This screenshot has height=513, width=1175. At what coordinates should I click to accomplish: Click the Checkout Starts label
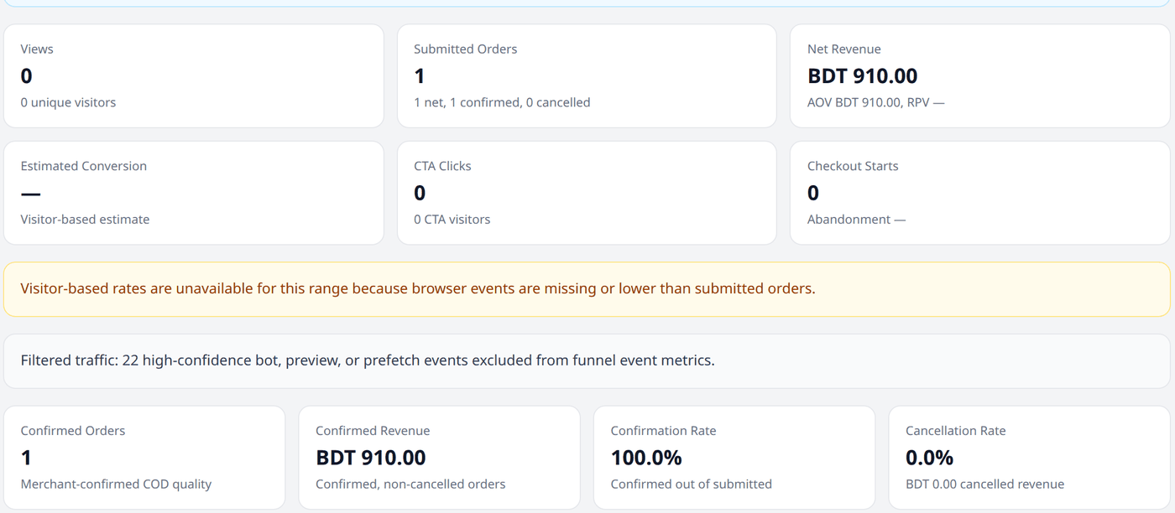tap(853, 166)
